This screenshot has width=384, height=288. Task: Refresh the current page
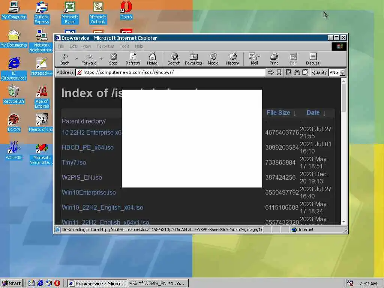(133, 59)
